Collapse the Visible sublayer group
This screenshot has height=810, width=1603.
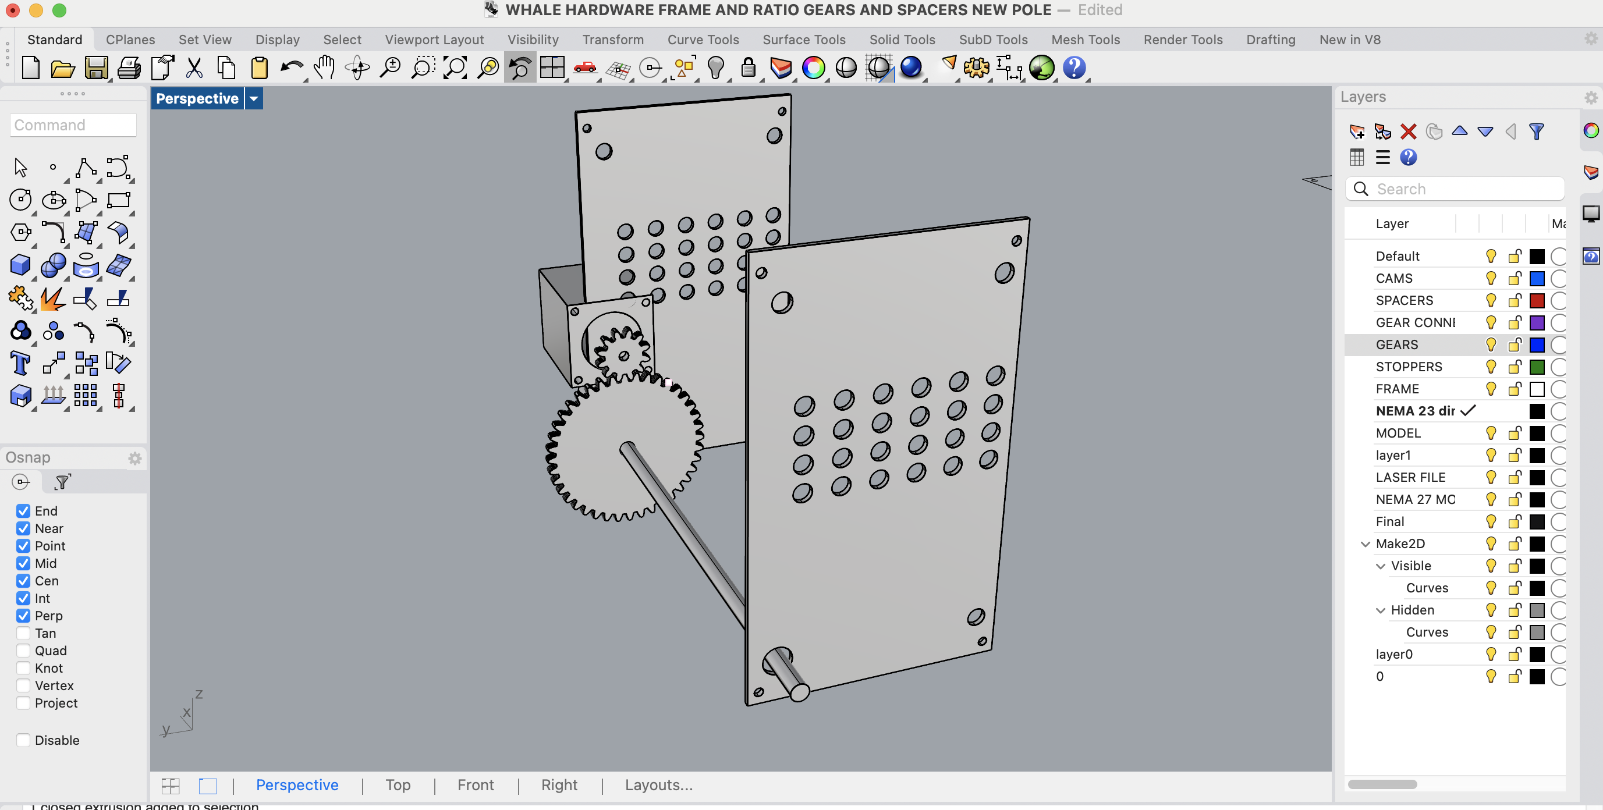tap(1380, 566)
